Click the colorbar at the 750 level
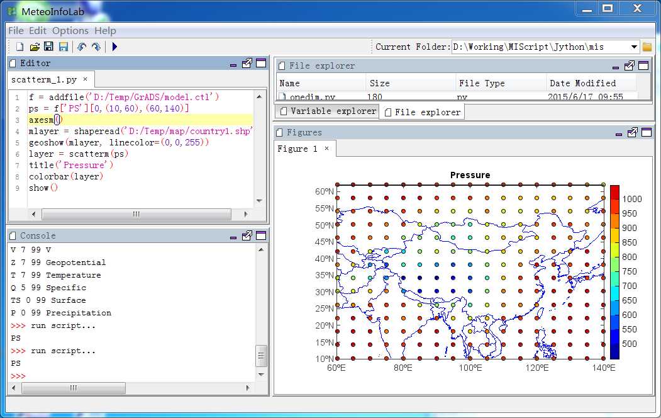 click(614, 271)
